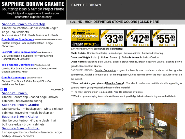Click the 400+ HD stone colors banner

[x=114, y=22]
